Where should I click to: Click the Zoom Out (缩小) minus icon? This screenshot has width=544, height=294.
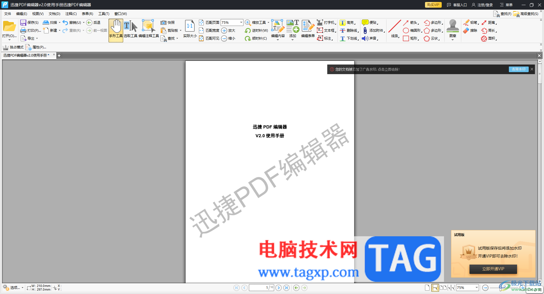[x=224, y=38]
